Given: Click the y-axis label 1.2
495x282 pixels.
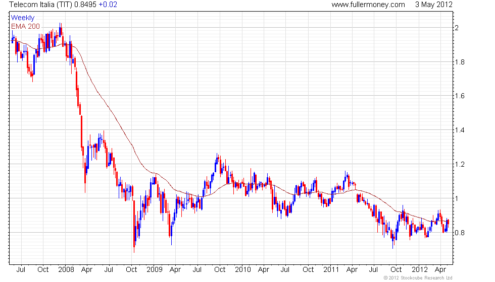Looking at the screenshot, I should pyautogui.click(x=460, y=164).
